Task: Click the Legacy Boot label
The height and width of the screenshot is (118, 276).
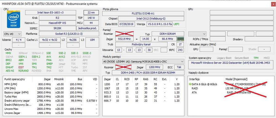Action: (224, 58)
